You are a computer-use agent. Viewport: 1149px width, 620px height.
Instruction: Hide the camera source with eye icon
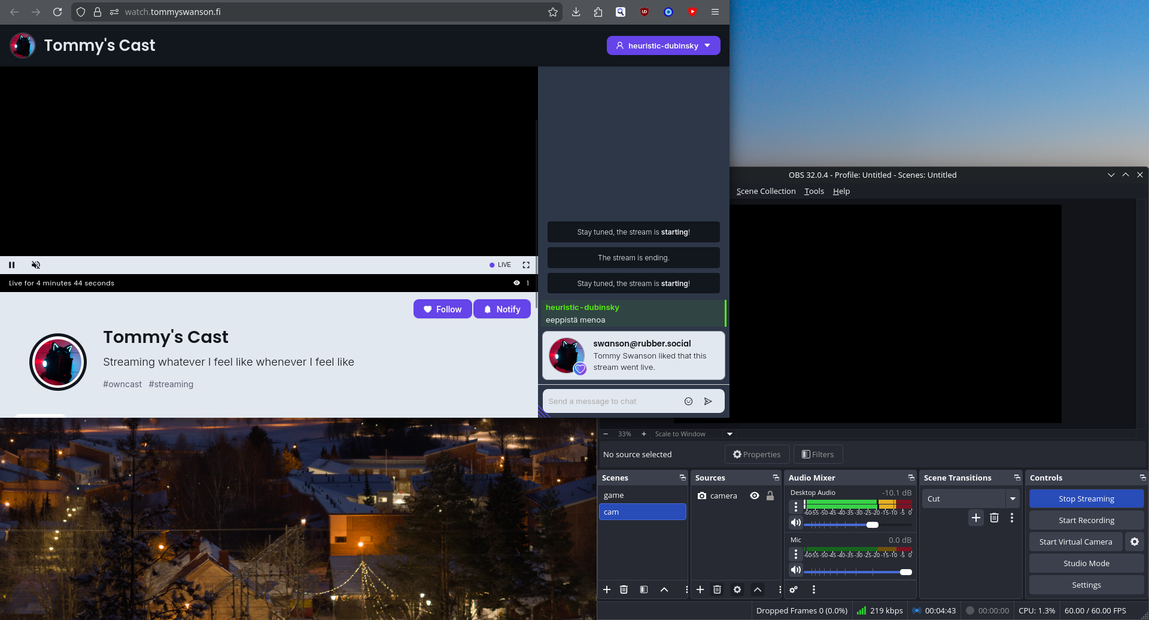coord(755,496)
